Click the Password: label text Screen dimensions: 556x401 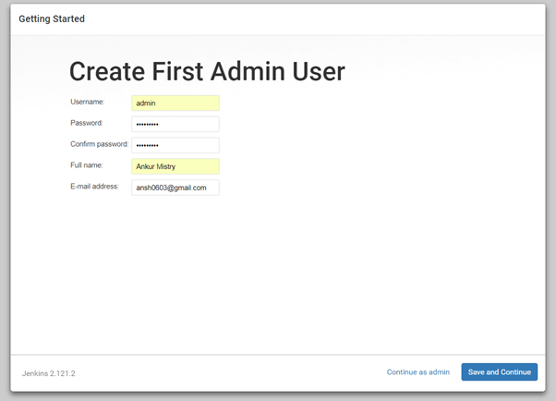[x=87, y=123]
